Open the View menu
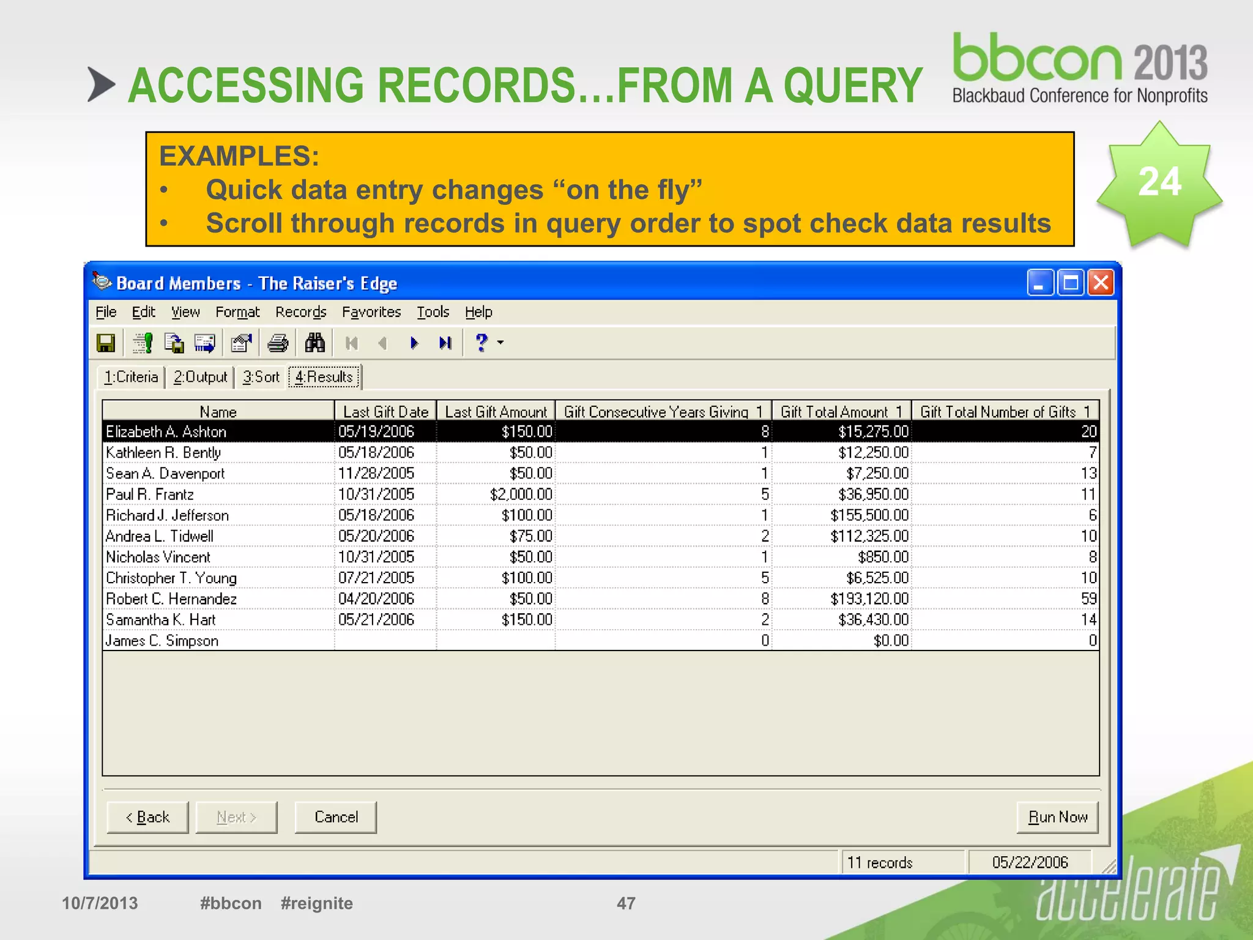 coord(185,312)
